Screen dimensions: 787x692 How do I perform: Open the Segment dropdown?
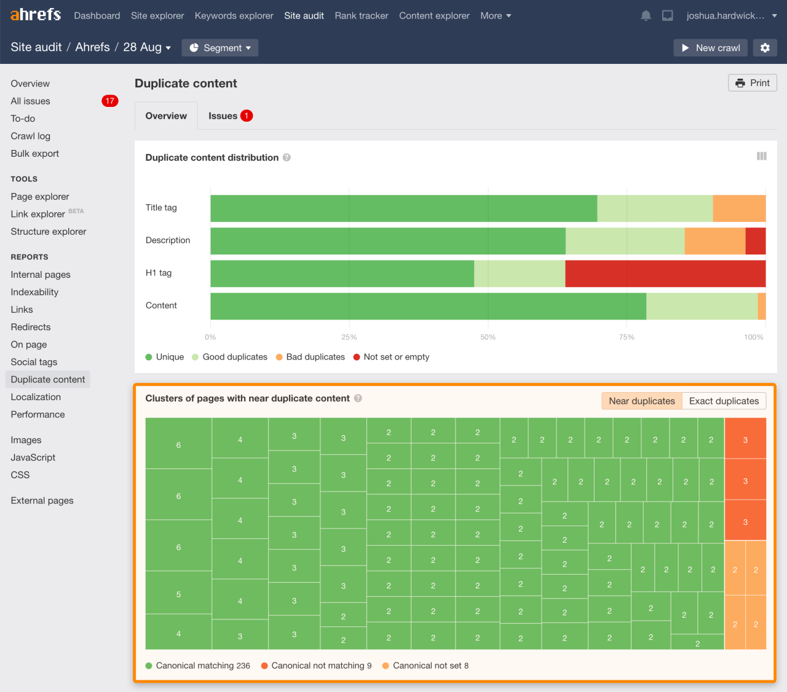click(219, 48)
